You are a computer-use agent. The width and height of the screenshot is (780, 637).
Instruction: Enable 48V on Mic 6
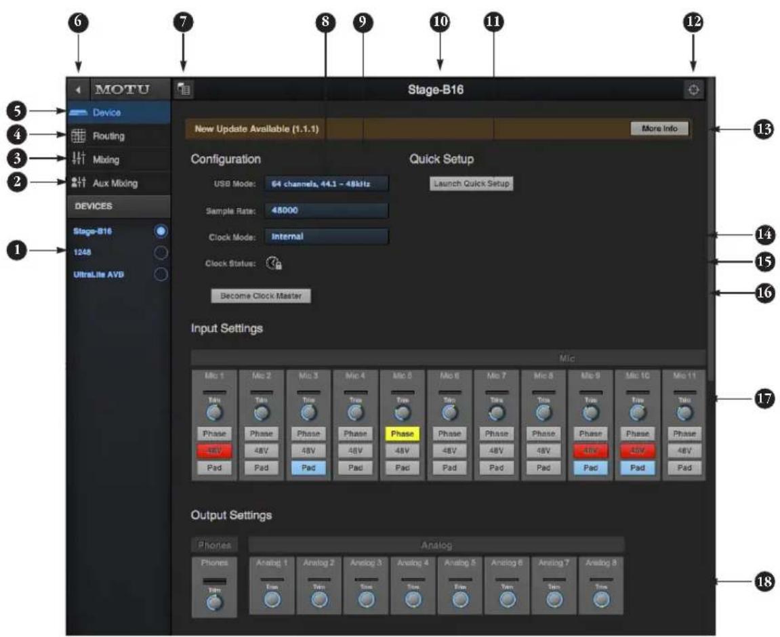pos(449,451)
